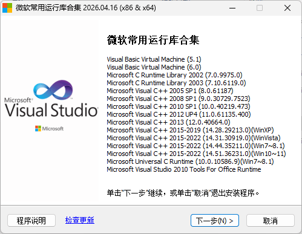This screenshot has width=302, height=234.
Task: Select the 微软常用运行库合集 heading
Action: pos(153,40)
